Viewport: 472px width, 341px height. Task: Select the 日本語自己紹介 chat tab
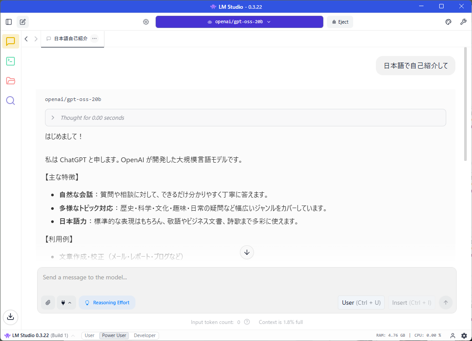71,38
